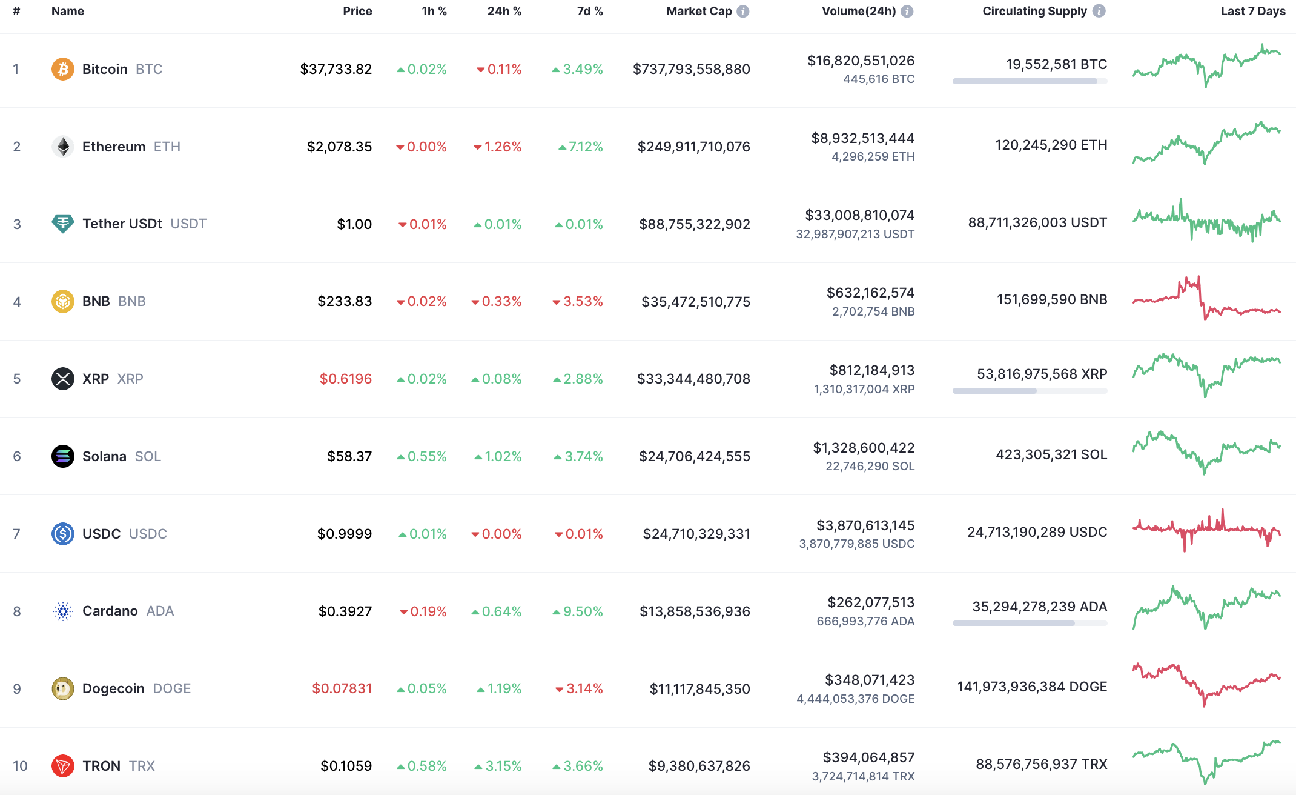Click the Volume(24h) info icon
This screenshot has width=1296, height=795.
pos(907,12)
